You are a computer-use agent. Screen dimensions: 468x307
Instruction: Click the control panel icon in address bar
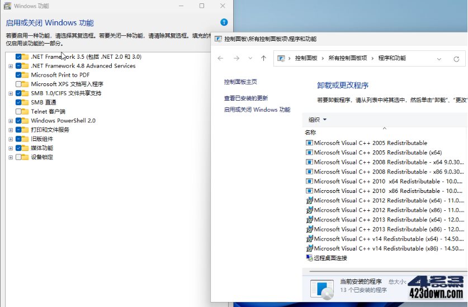point(281,58)
